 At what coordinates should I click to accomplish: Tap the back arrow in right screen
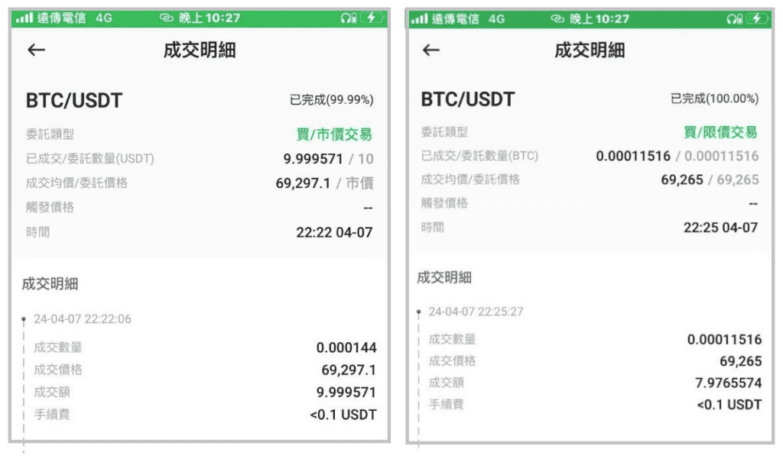tap(431, 50)
